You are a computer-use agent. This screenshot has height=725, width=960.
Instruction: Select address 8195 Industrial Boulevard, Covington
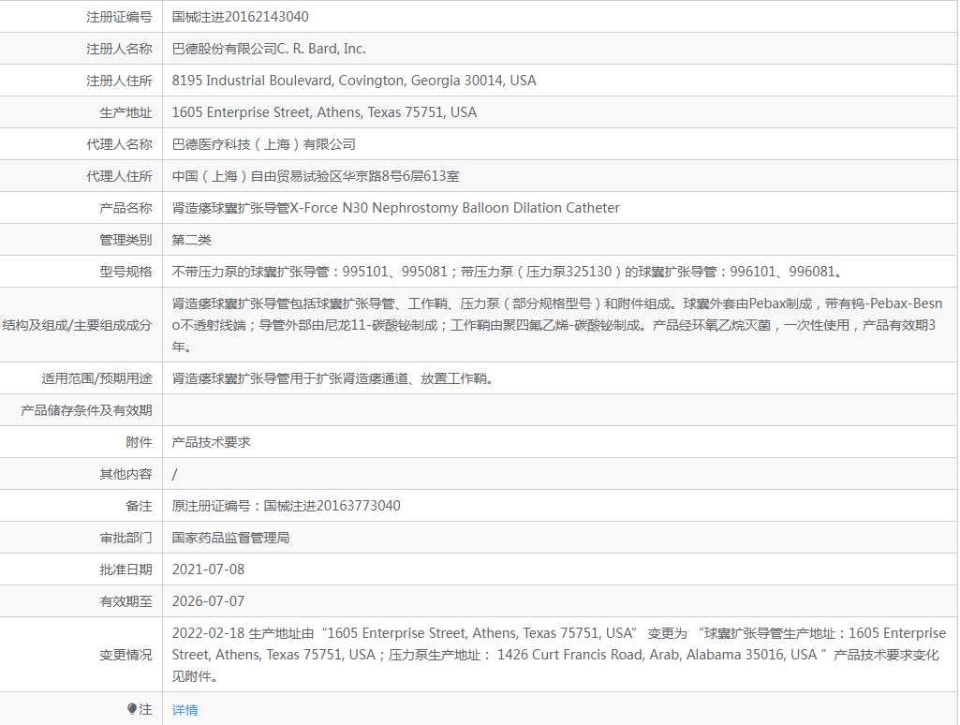pyautogui.click(x=354, y=81)
